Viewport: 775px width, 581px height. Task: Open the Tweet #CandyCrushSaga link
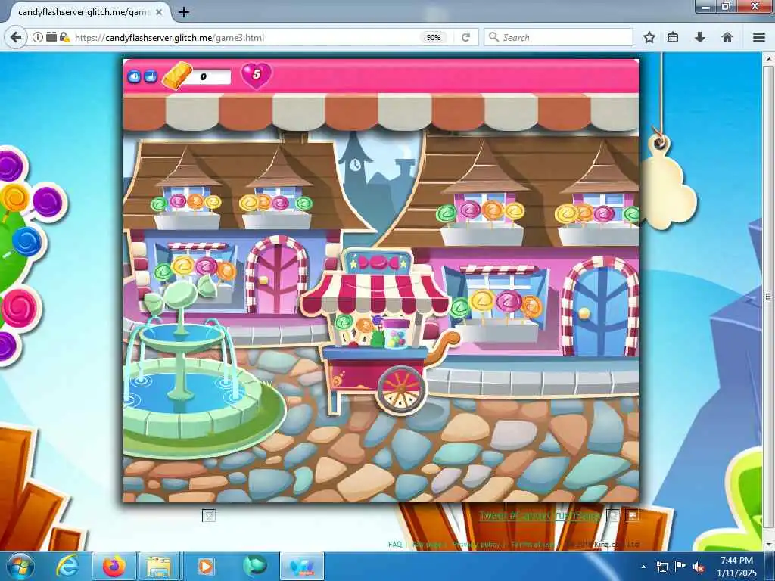(540, 516)
